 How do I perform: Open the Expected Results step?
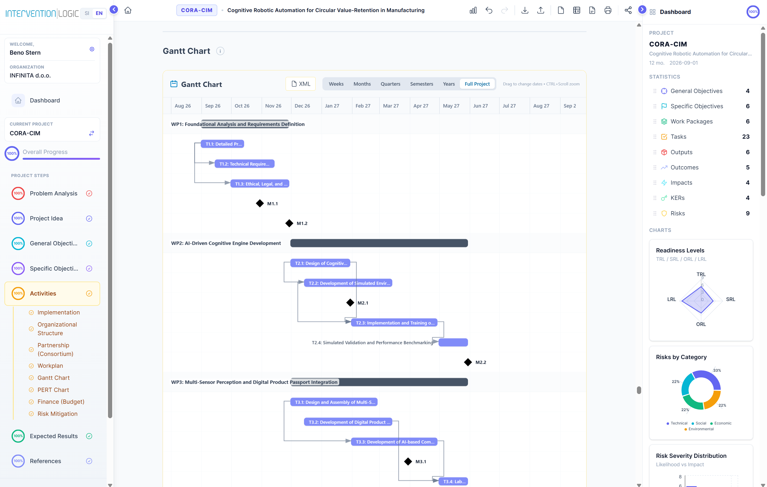pos(52,436)
